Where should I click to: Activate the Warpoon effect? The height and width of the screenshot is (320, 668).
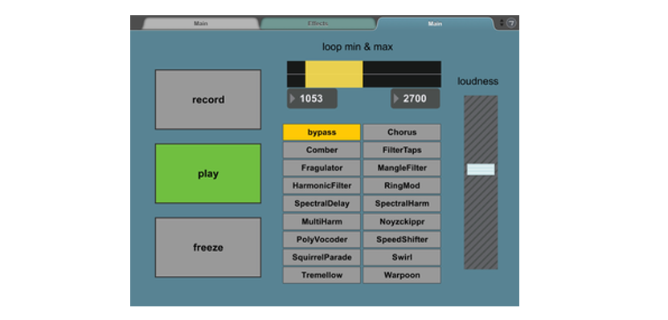tap(402, 275)
